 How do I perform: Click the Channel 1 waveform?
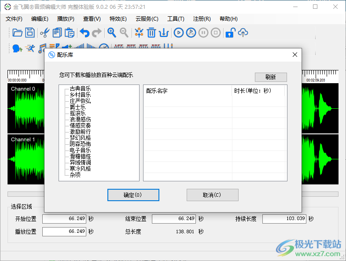click(26, 159)
